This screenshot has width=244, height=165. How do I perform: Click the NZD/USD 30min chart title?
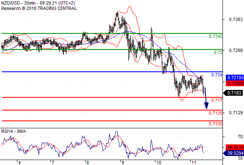(38, 3)
